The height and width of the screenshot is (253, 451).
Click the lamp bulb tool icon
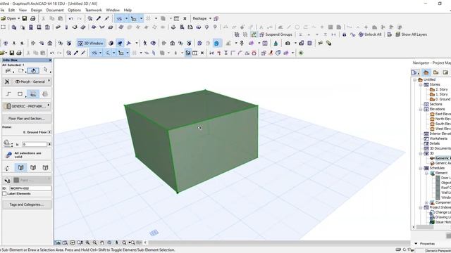click(x=206, y=27)
